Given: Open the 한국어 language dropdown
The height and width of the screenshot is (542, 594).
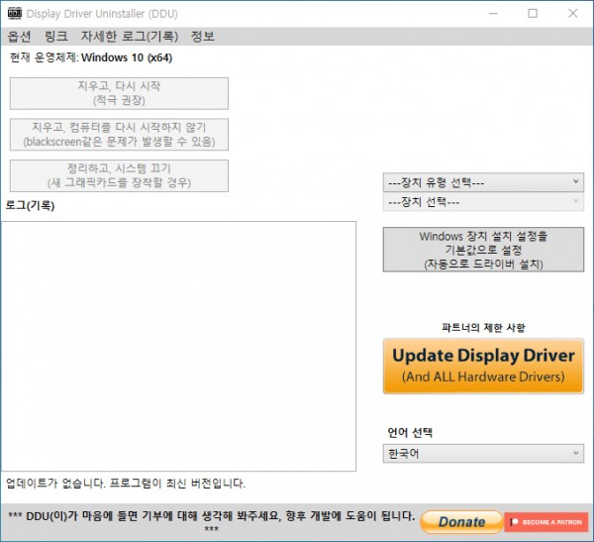Looking at the screenshot, I should tap(483, 453).
